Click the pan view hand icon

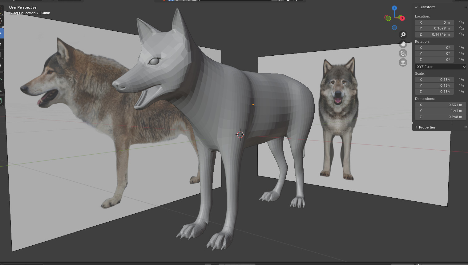point(403,44)
